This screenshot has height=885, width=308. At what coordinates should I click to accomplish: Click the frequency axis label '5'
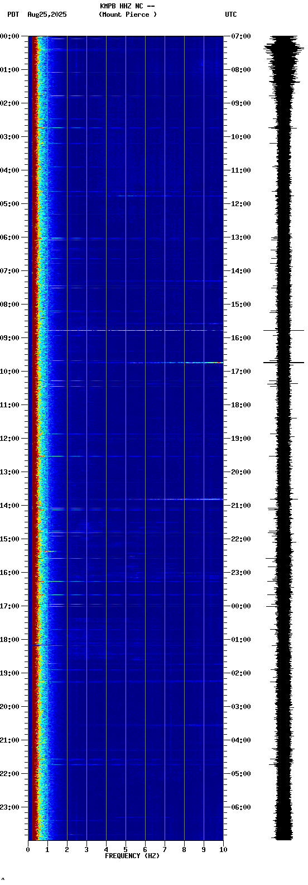click(126, 850)
